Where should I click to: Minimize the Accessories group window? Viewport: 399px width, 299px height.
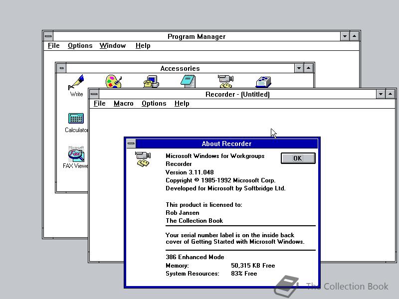[x=299, y=68]
